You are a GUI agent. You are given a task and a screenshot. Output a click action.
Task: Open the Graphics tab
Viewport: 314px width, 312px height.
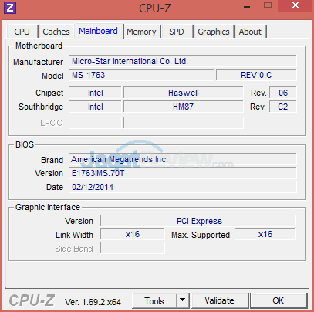[214, 32]
